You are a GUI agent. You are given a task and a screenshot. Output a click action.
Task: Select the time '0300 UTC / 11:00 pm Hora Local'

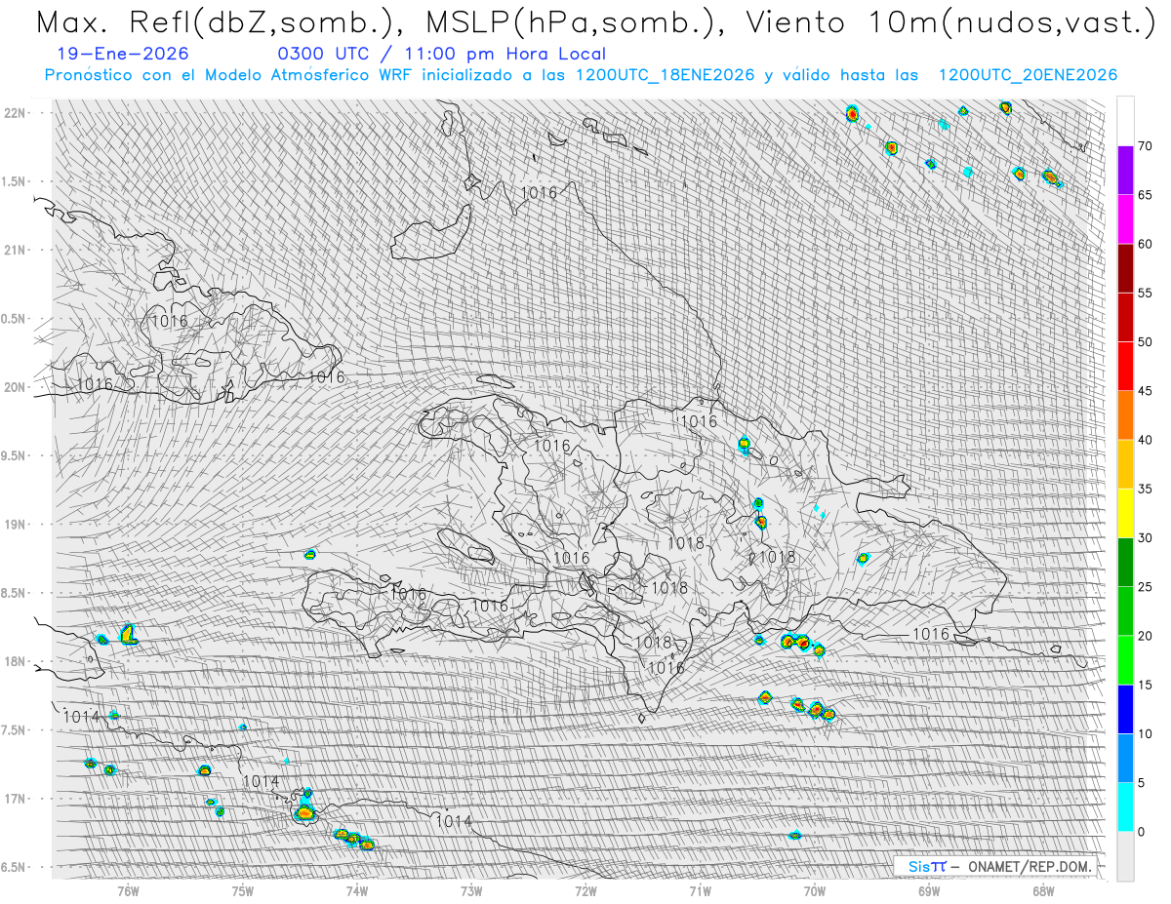click(442, 54)
